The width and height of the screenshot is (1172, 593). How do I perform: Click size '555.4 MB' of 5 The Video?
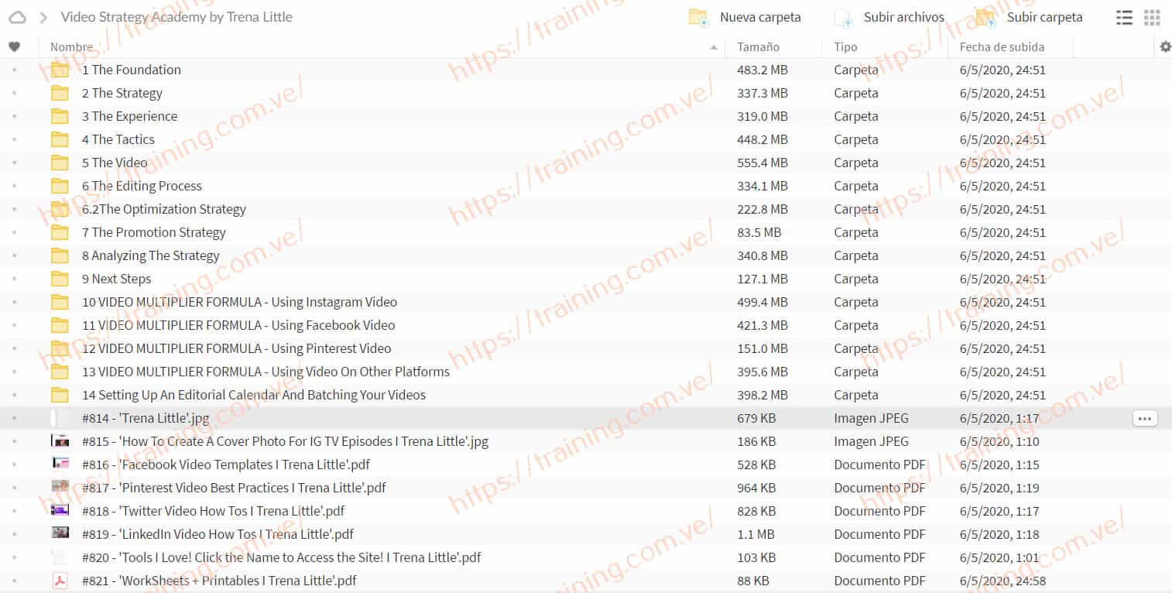762,163
